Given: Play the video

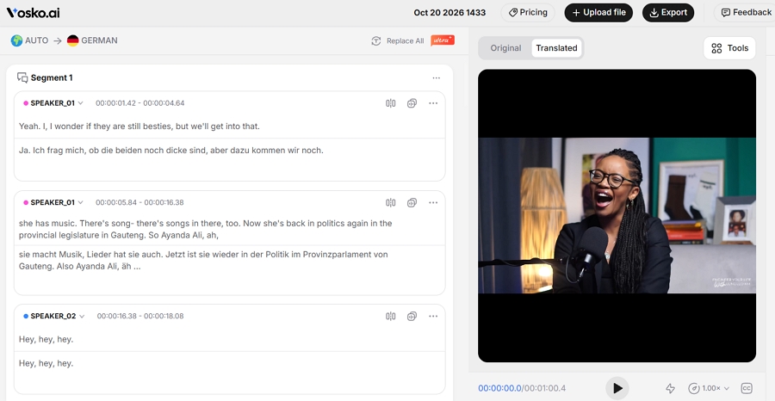Looking at the screenshot, I should pos(617,388).
